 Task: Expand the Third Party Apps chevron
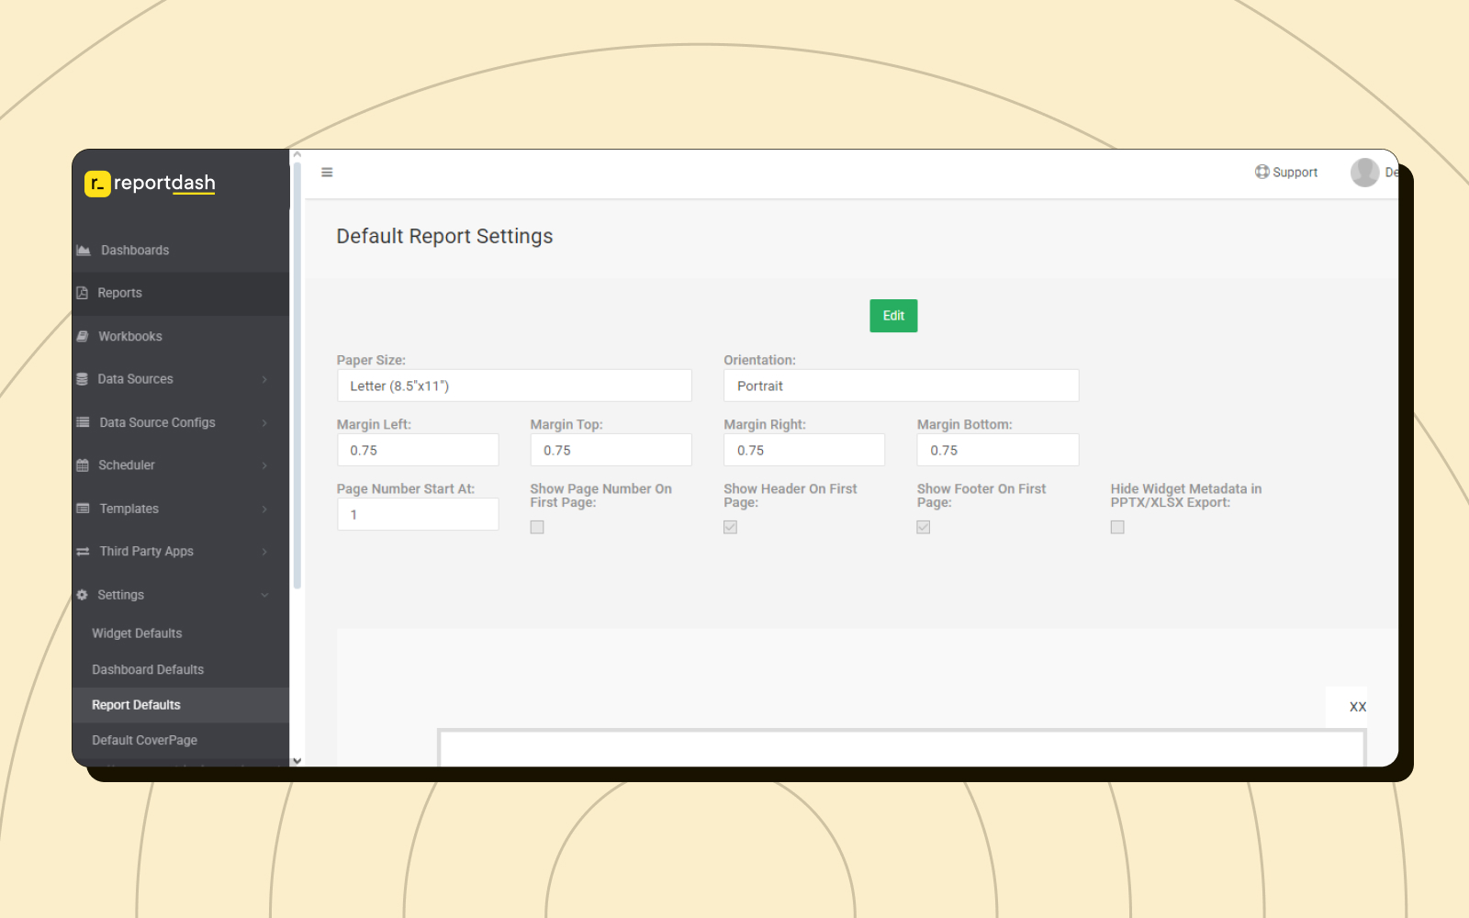coord(264,552)
